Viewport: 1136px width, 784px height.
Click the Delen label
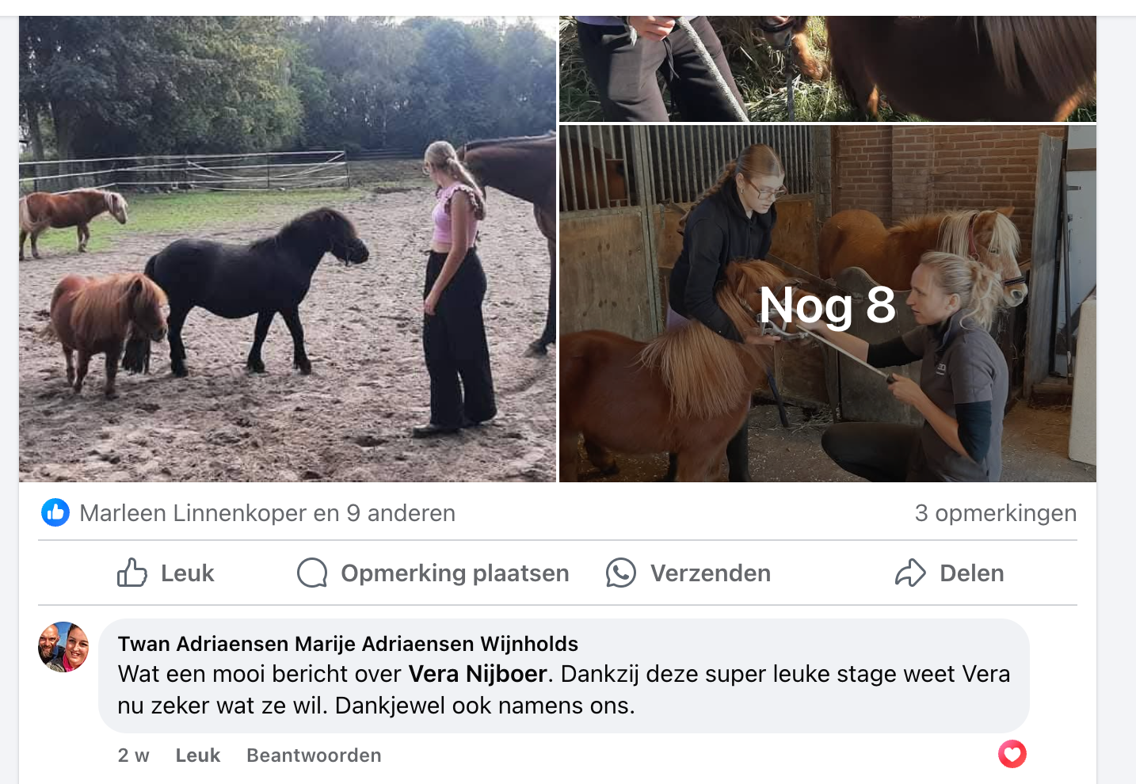pyautogui.click(x=972, y=573)
